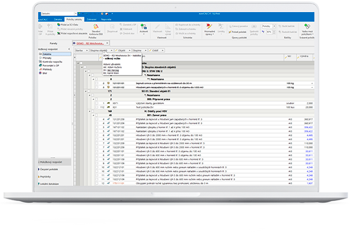The height and width of the screenshot is (243, 350).
Task: Open the euroCALC application tab
Action: (x=43, y=20)
